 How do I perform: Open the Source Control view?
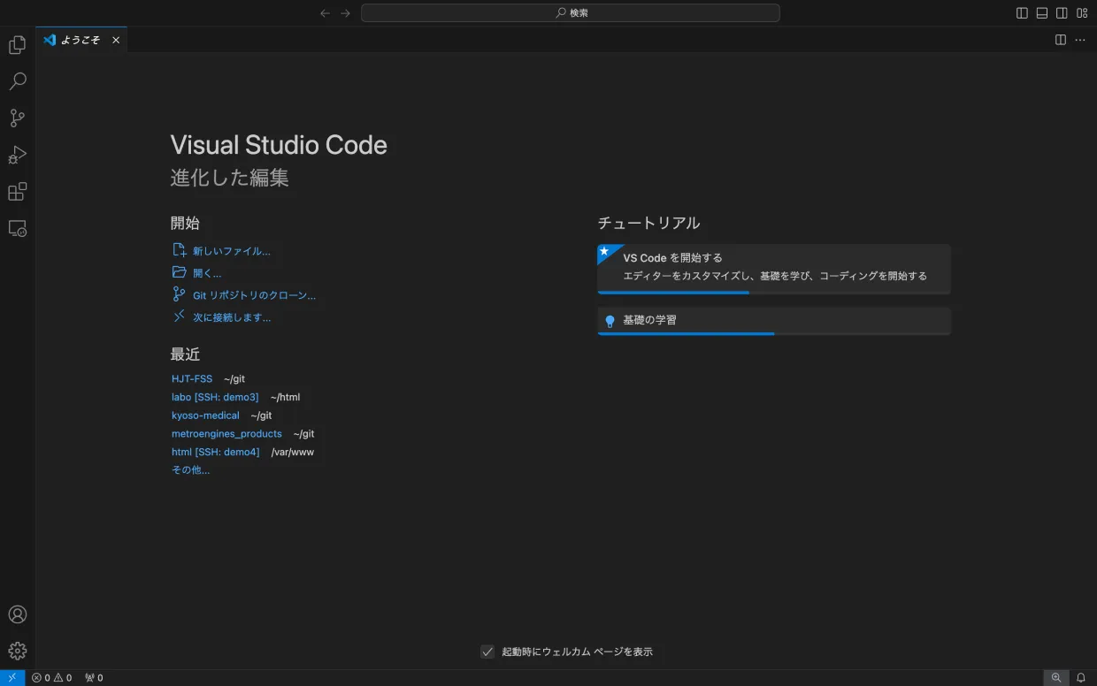(x=18, y=118)
